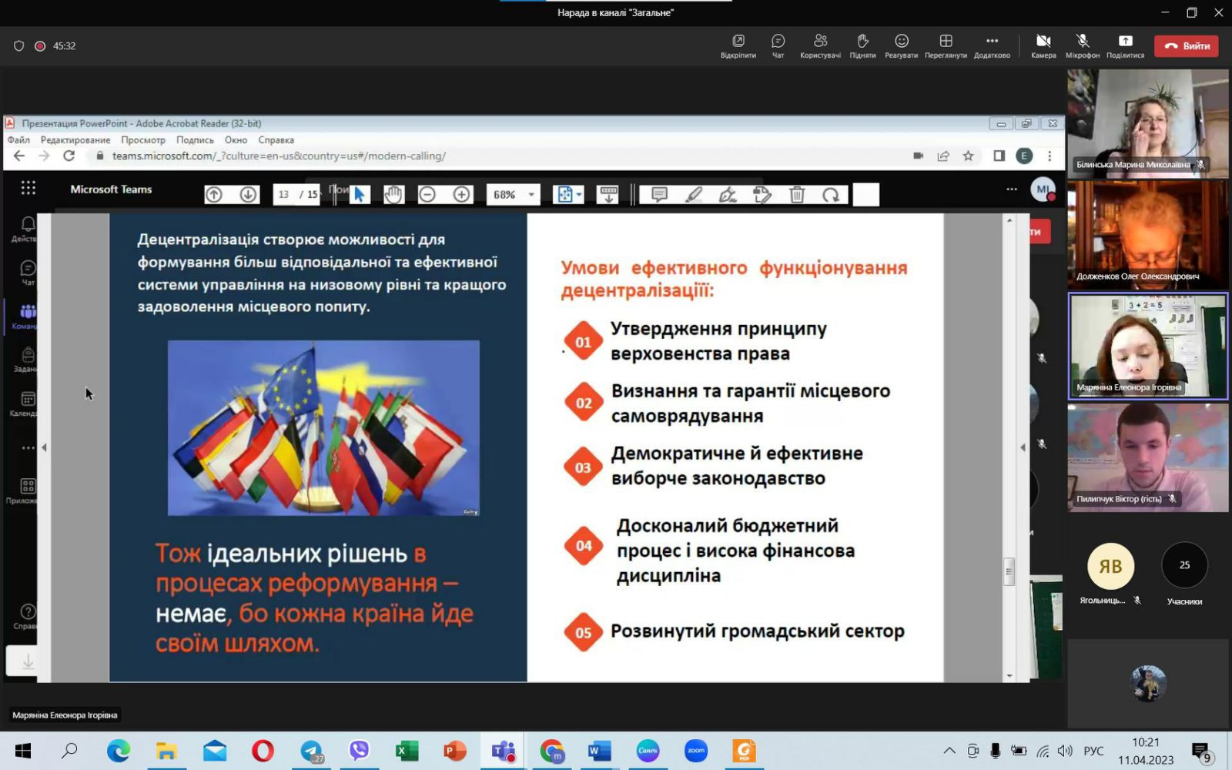The width and height of the screenshot is (1232, 770).
Task: Toggle the camera on or off
Action: [x=1043, y=45]
